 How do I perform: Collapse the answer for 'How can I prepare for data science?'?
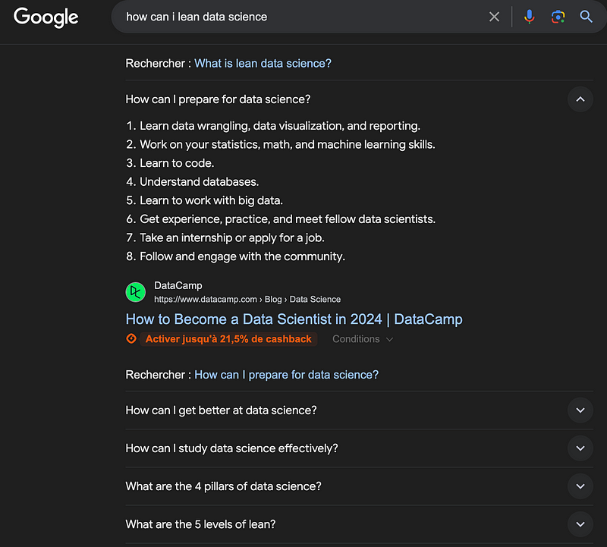pyautogui.click(x=580, y=99)
